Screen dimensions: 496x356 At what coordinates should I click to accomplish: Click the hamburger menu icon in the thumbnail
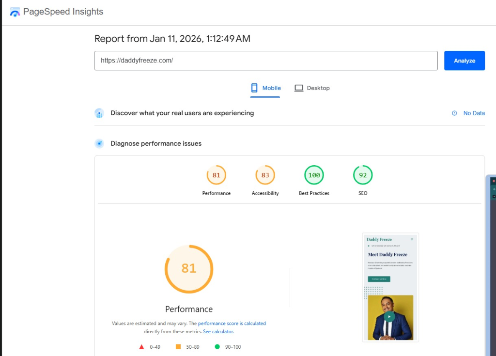pos(412,239)
